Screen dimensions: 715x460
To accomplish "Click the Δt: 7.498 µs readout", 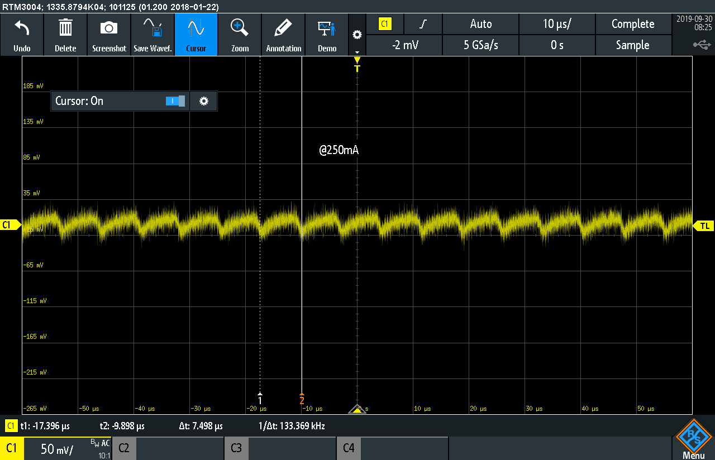I will click(x=201, y=426).
